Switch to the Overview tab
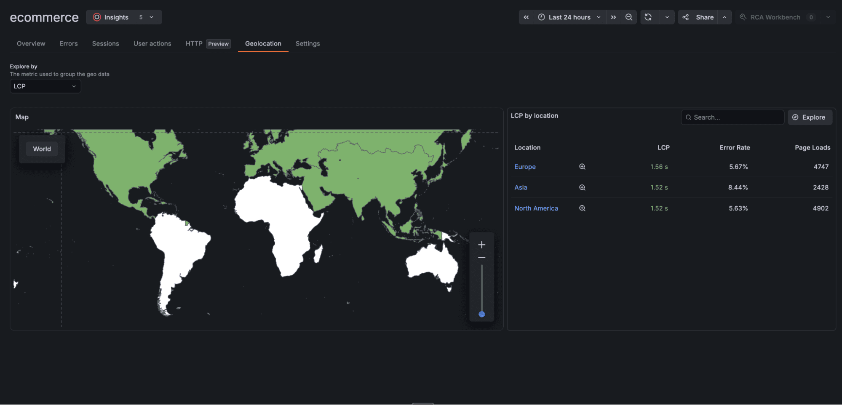The height and width of the screenshot is (405, 842). pyautogui.click(x=31, y=43)
